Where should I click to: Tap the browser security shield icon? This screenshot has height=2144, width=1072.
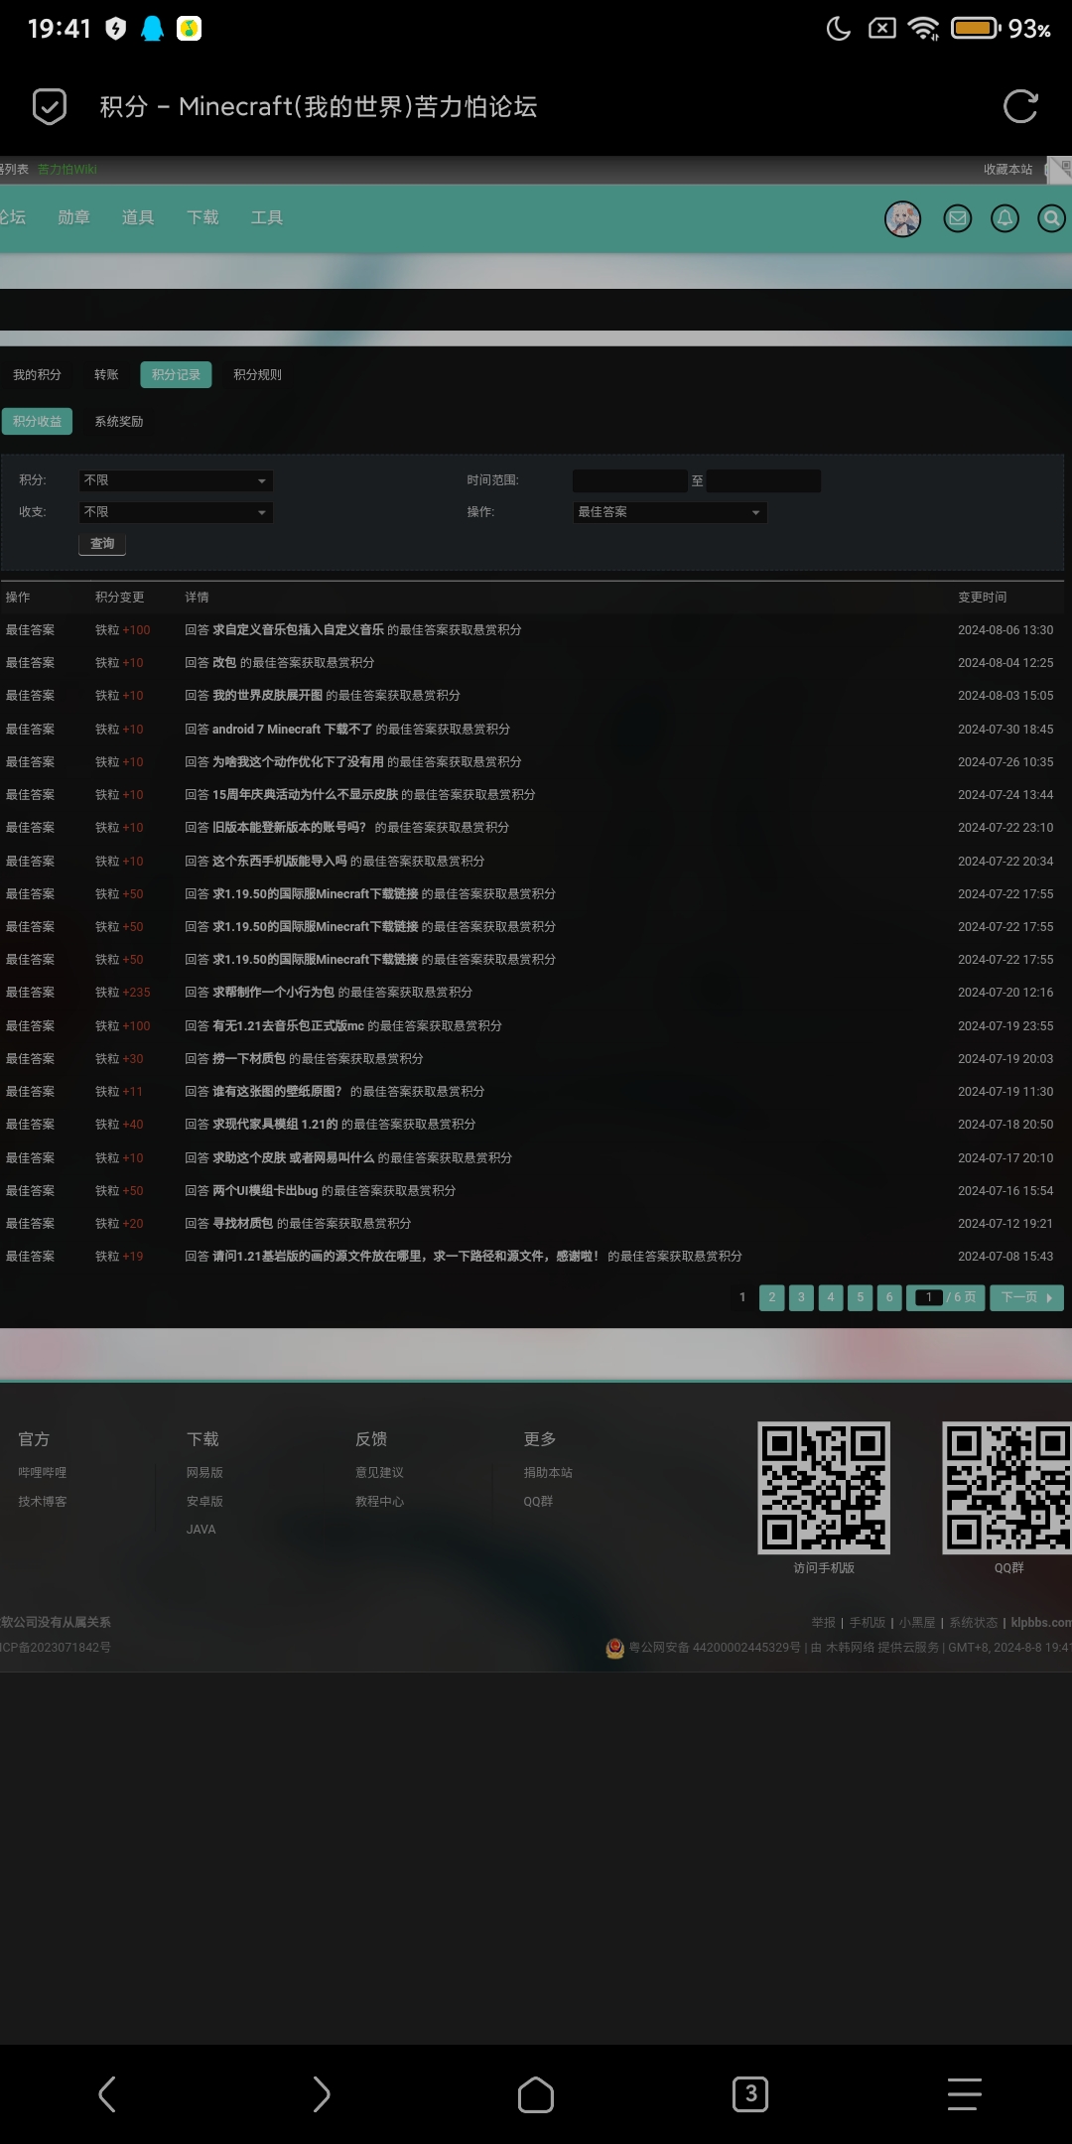(x=49, y=106)
